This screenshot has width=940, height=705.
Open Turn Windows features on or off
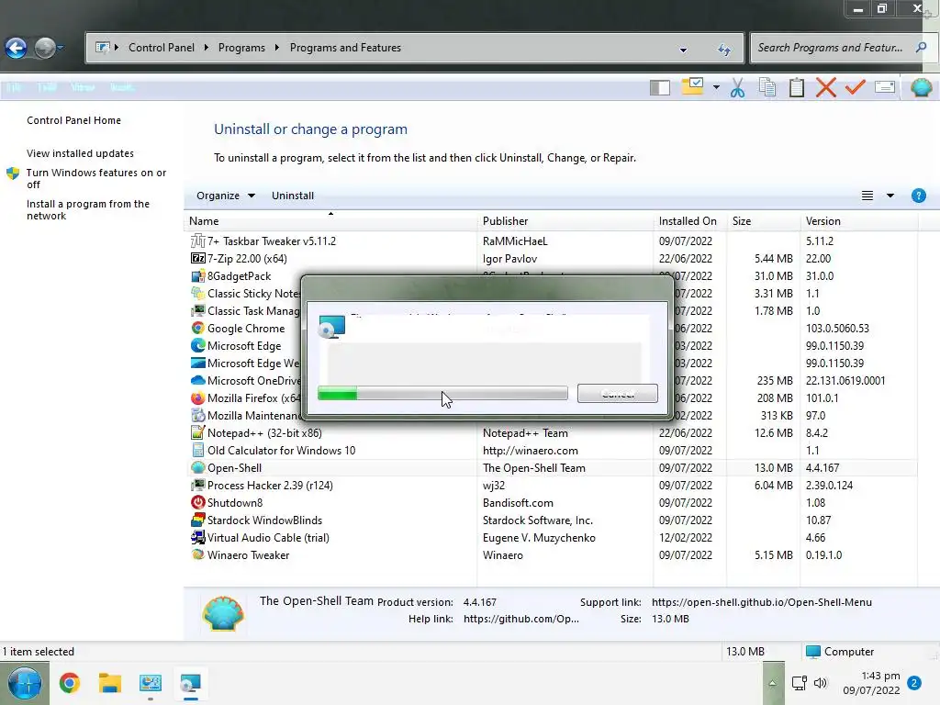click(95, 178)
